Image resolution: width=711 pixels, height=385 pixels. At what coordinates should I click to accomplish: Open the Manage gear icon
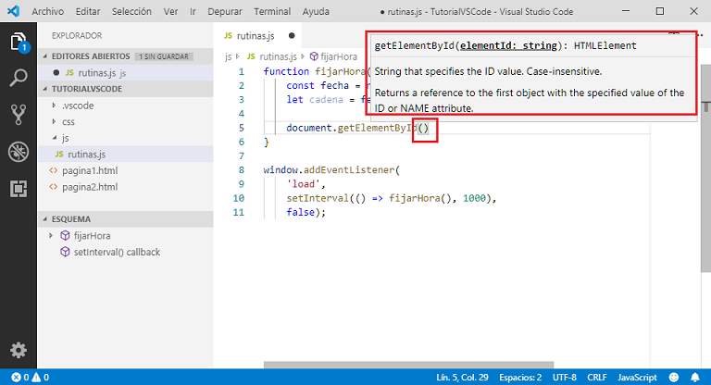[x=19, y=350]
